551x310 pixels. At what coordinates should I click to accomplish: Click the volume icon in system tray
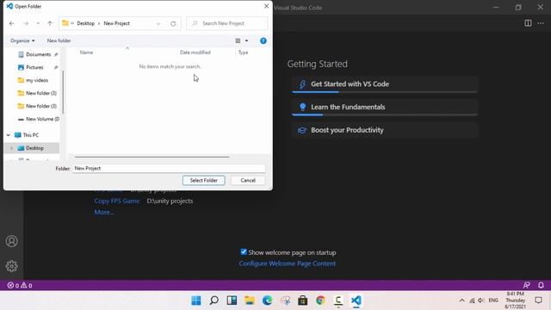[x=481, y=301]
